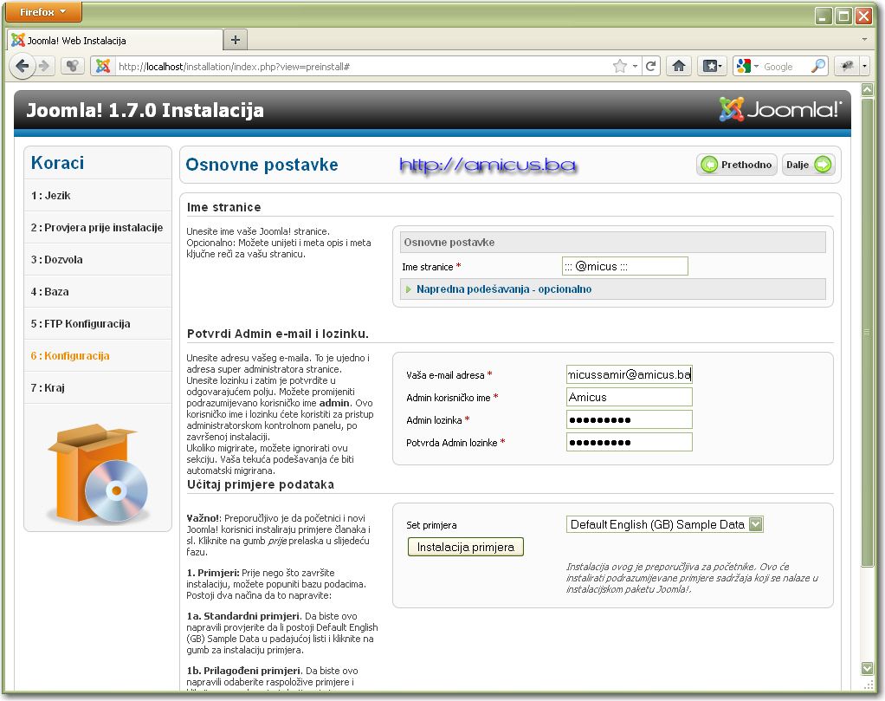This screenshot has height=701, width=885.
Task: Go back with the browser Back arrow
Action: tap(22, 66)
